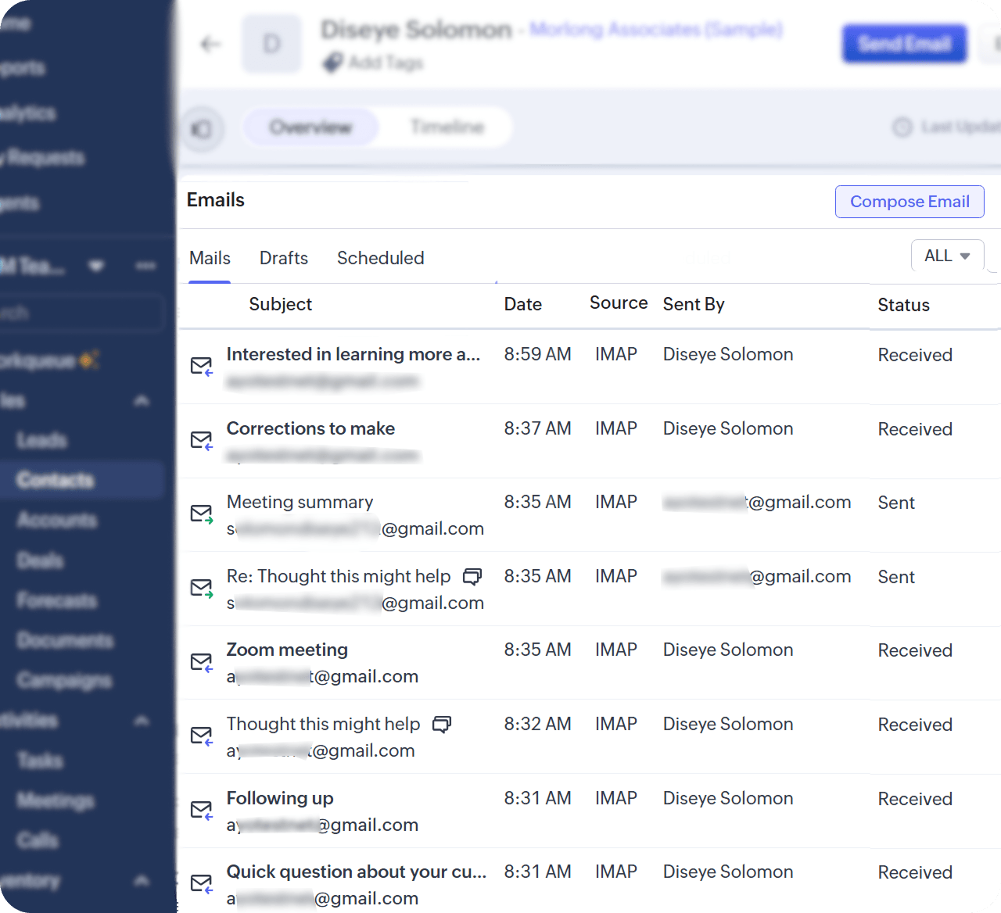Image resolution: width=1001 pixels, height=913 pixels.
Task: Click the mail icon beside 'Corrections to make'
Action: (x=202, y=440)
